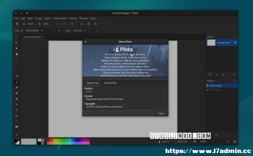Click the Open toolbar button
The width and height of the screenshot is (253, 156).
click(28, 24)
